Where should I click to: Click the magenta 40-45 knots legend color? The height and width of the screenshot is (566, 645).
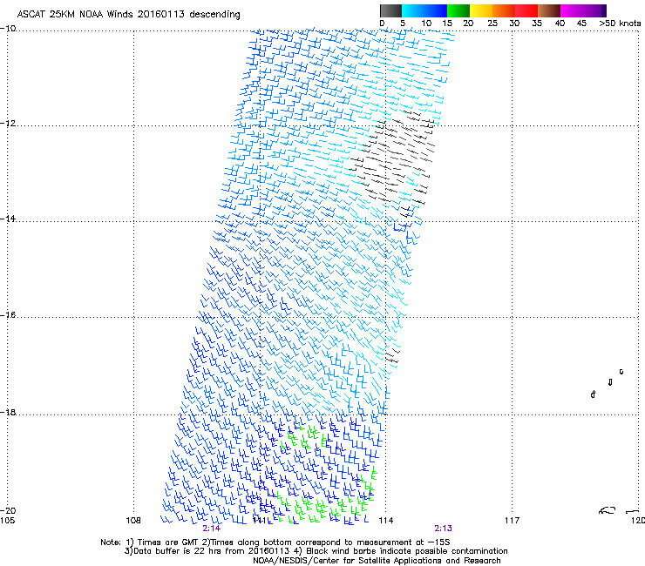point(572,10)
